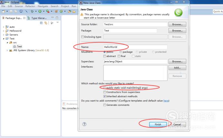Click the JRE System Library icon
This screenshot has height=138, width=223.
click(11, 51)
